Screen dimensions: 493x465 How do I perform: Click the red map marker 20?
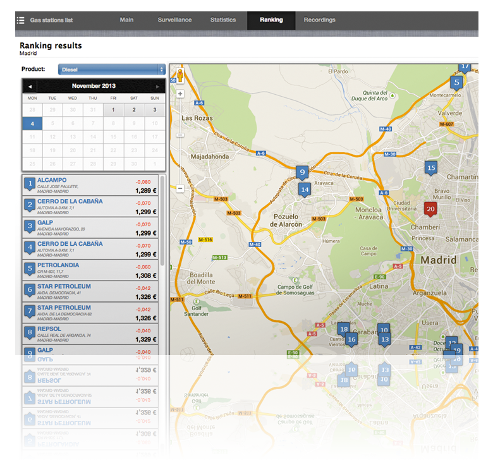coord(430,209)
